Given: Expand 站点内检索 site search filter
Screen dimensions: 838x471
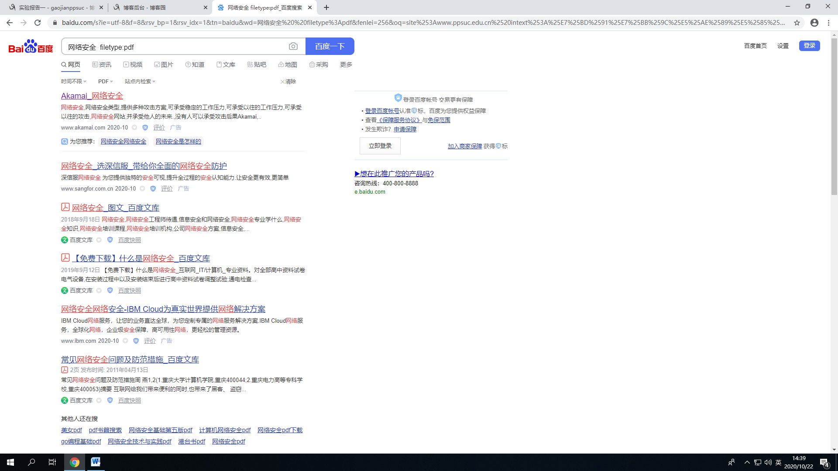Looking at the screenshot, I should (140, 82).
